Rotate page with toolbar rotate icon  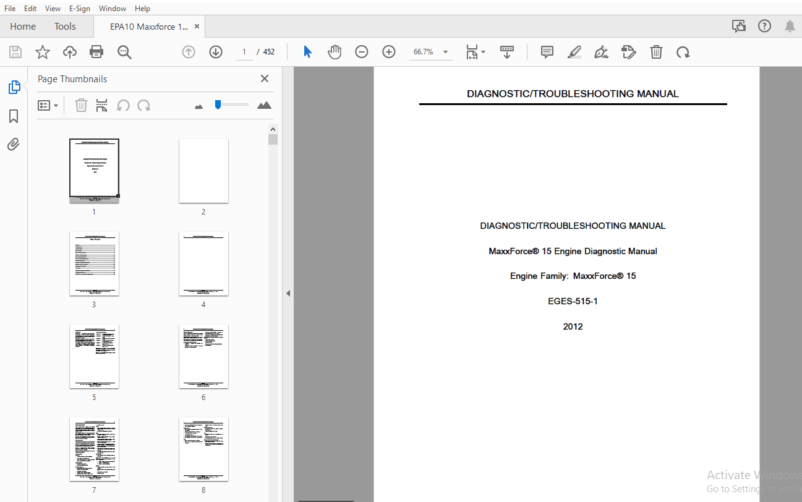(x=683, y=52)
